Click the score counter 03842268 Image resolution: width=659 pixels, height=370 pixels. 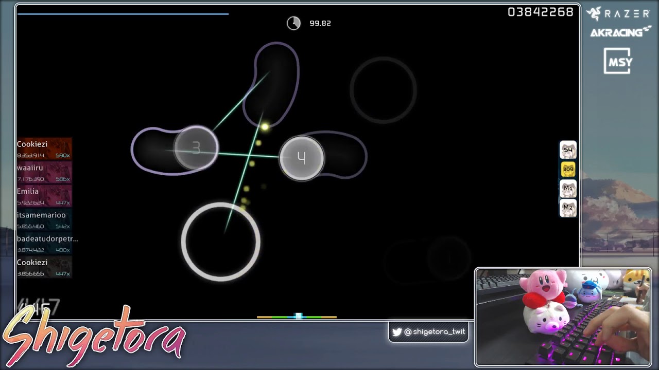[x=540, y=12]
